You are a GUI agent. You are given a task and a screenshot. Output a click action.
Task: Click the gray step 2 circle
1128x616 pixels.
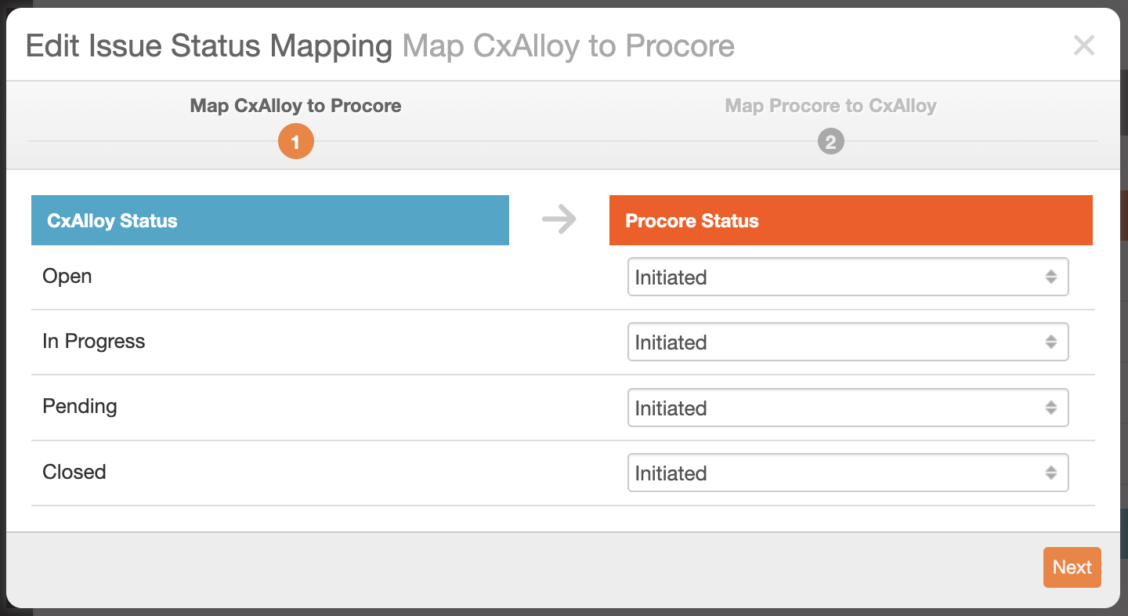point(831,143)
